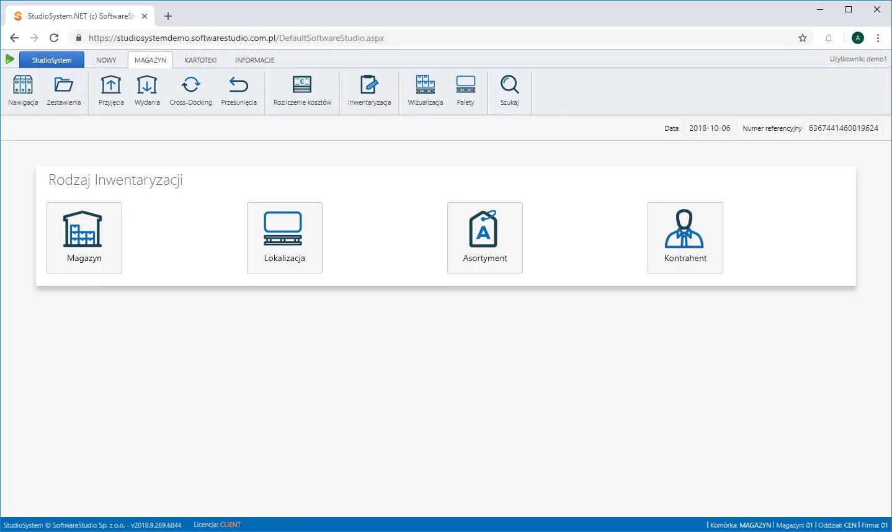Screen dimensions: 892x532
Task: Click the Licencja: CLIENT status text
Action: [217, 525]
